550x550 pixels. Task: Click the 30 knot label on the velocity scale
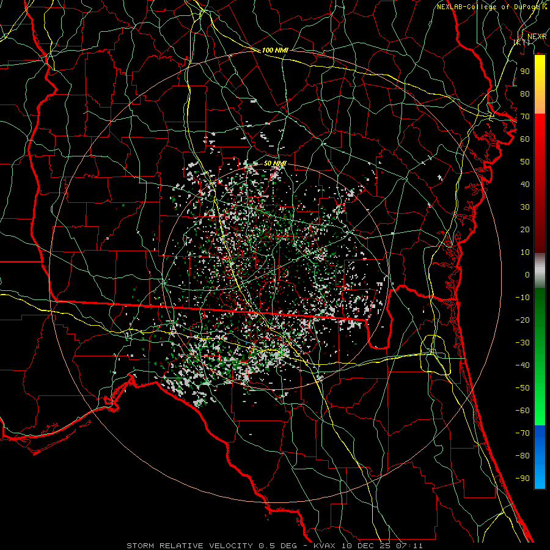[525, 207]
